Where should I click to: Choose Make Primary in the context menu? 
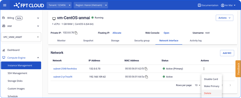pyautogui.click(x=212, y=86)
